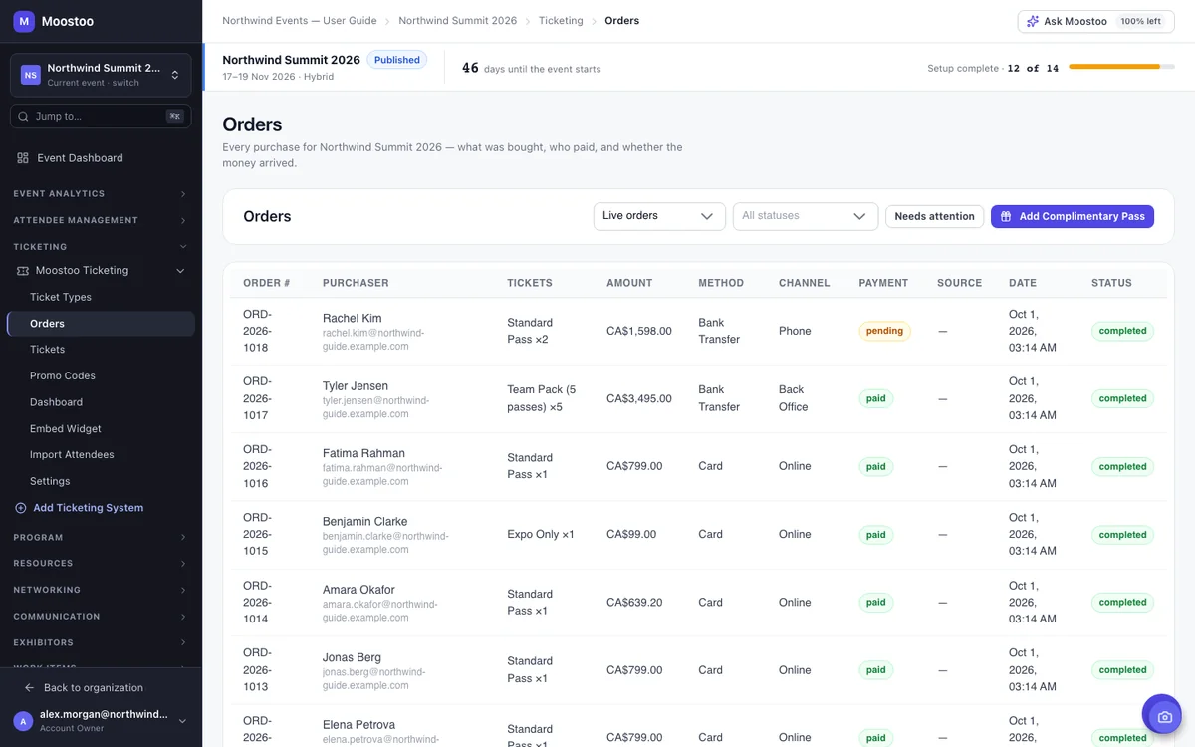
Task: Click Northwind Events — User Guide breadcrumb
Action: 300,21
